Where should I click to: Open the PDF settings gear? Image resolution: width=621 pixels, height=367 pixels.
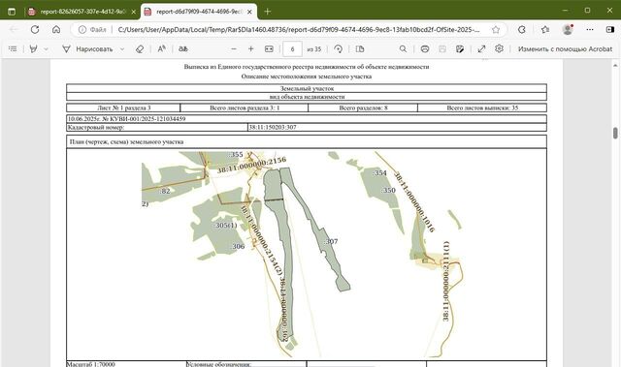click(x=499, y=48)
